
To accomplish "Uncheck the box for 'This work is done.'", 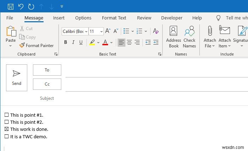I will pyautogui.click(x=6, y=129).
